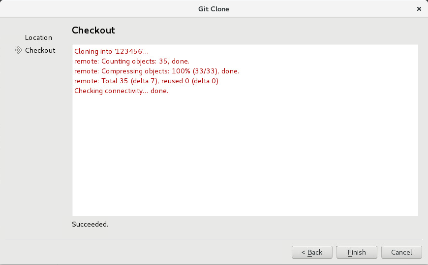Go back with the Back button
This screenshot has width=428, height=265.
click(312, 252)
